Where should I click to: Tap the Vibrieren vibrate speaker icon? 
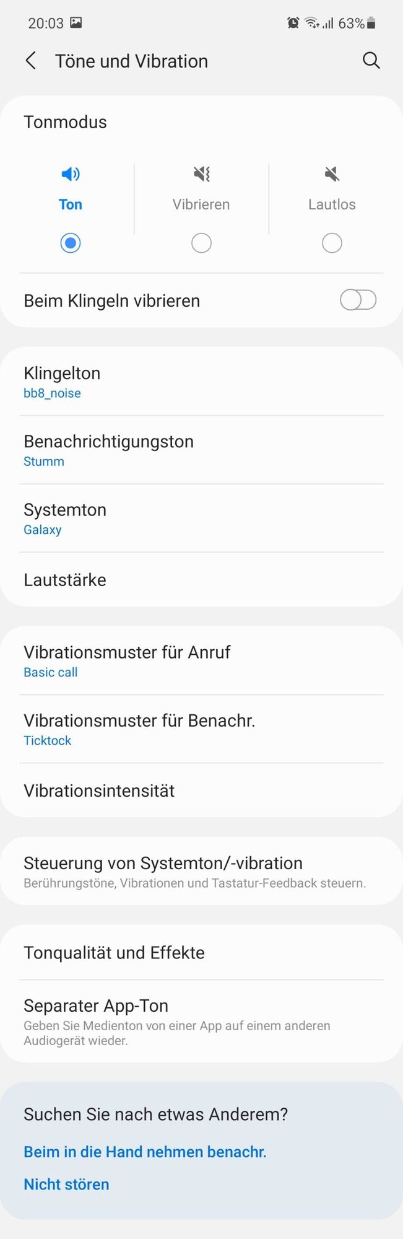201,174
